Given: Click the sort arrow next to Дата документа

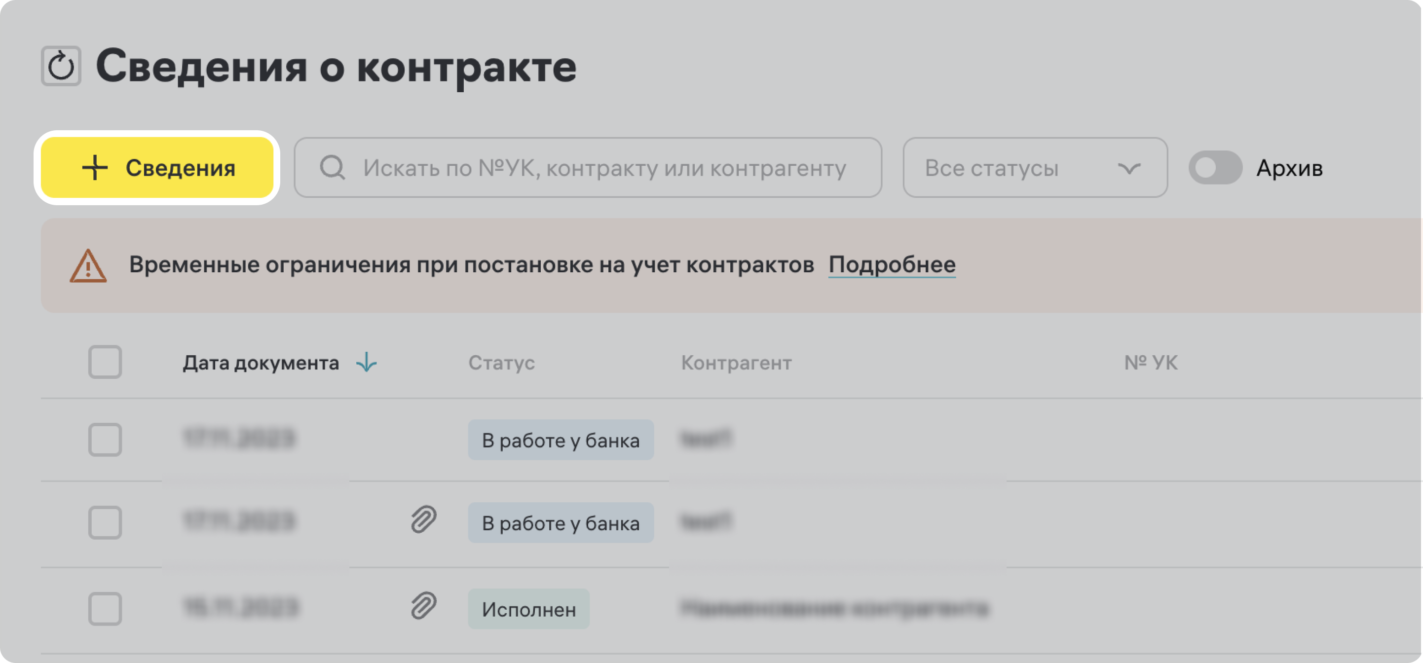Looking at the screenshot, I should 366,363.
